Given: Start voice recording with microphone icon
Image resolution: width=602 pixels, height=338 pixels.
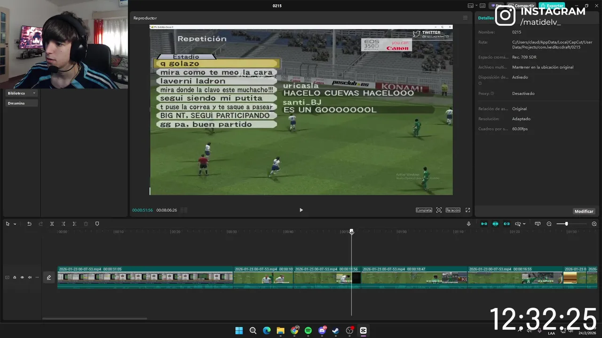Looking at the screenshot, I should (468, 224).
